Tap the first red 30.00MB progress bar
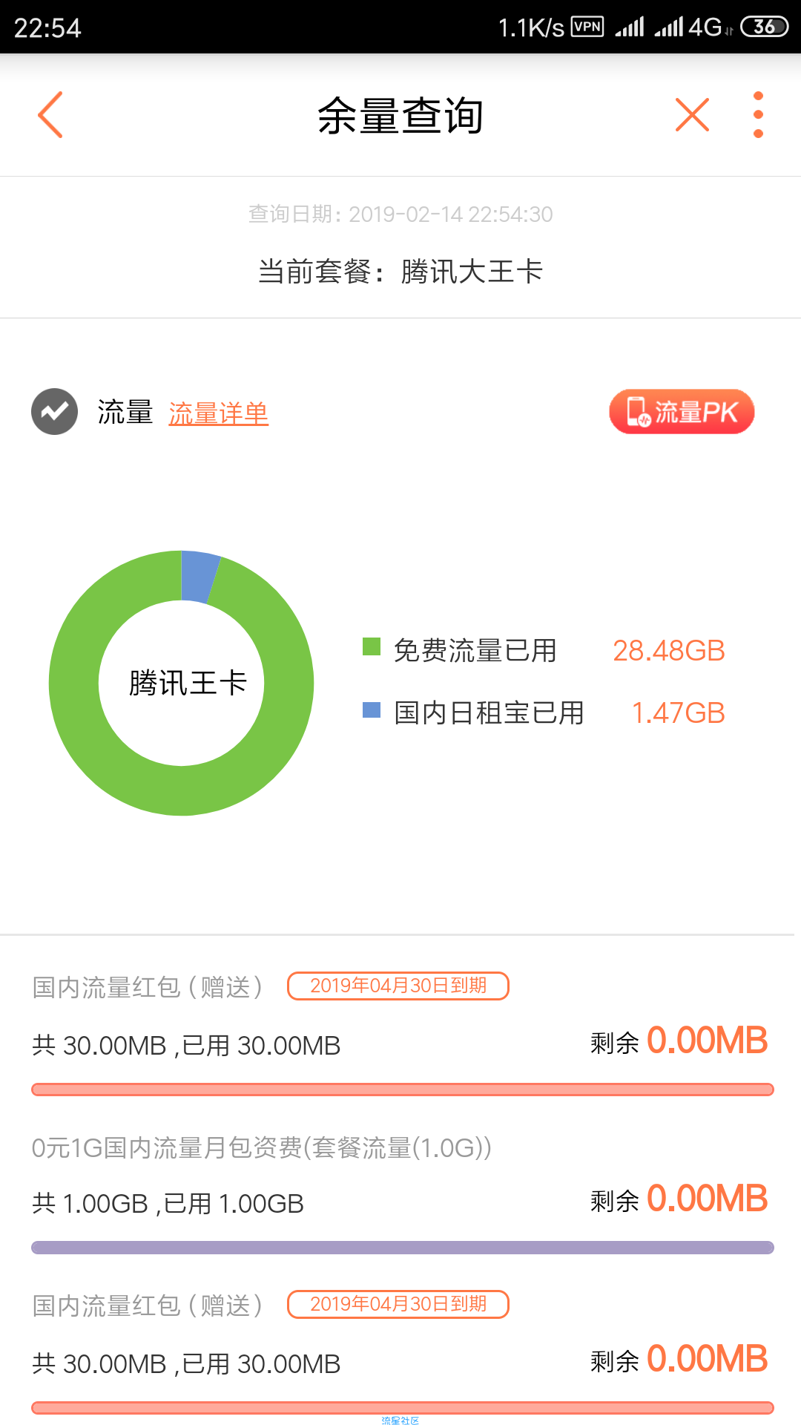 [x=403, y=1090]
